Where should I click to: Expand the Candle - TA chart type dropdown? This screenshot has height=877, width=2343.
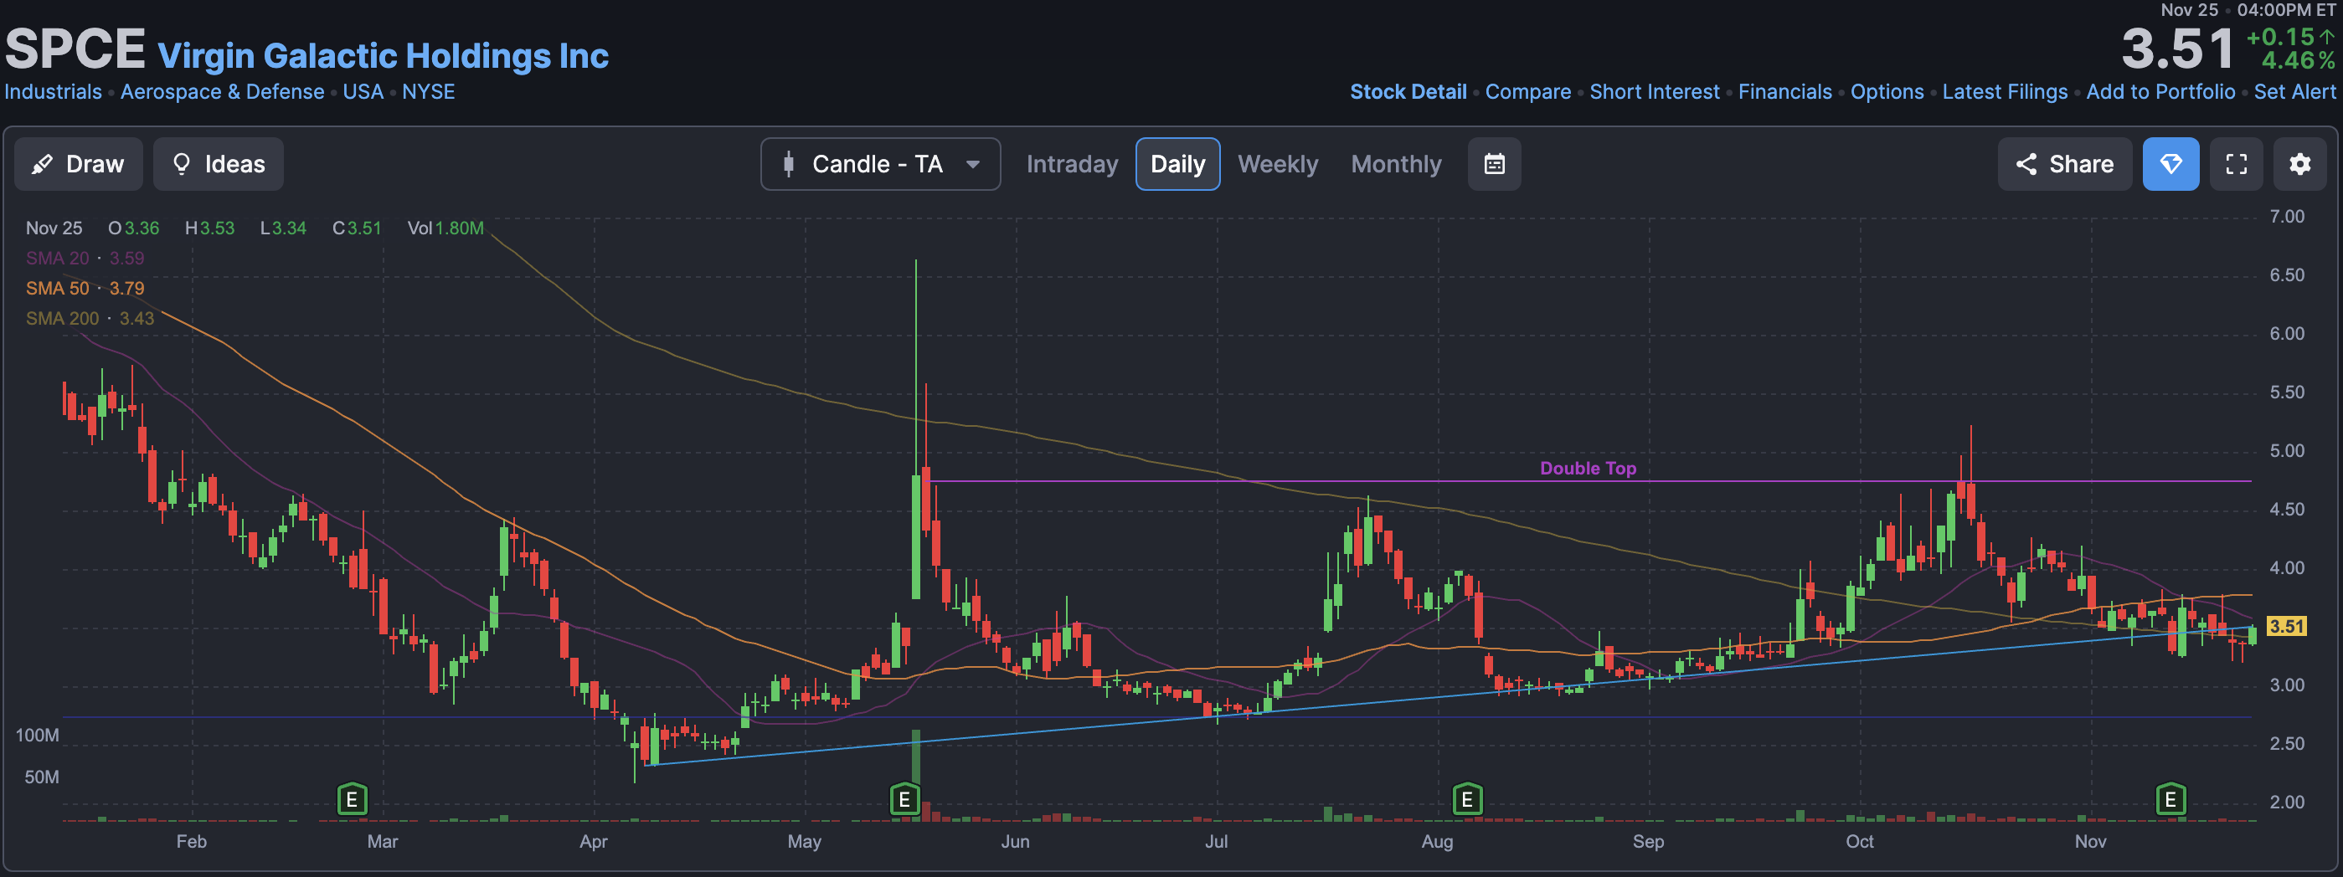coord(880,163)
